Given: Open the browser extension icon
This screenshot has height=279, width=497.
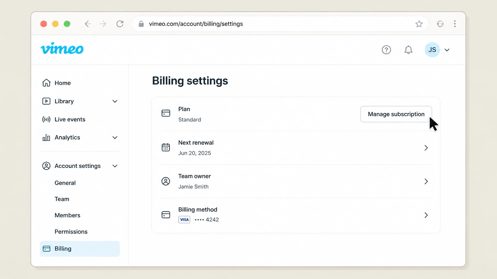Looking at the screenshot, I should tap(440, 24).
